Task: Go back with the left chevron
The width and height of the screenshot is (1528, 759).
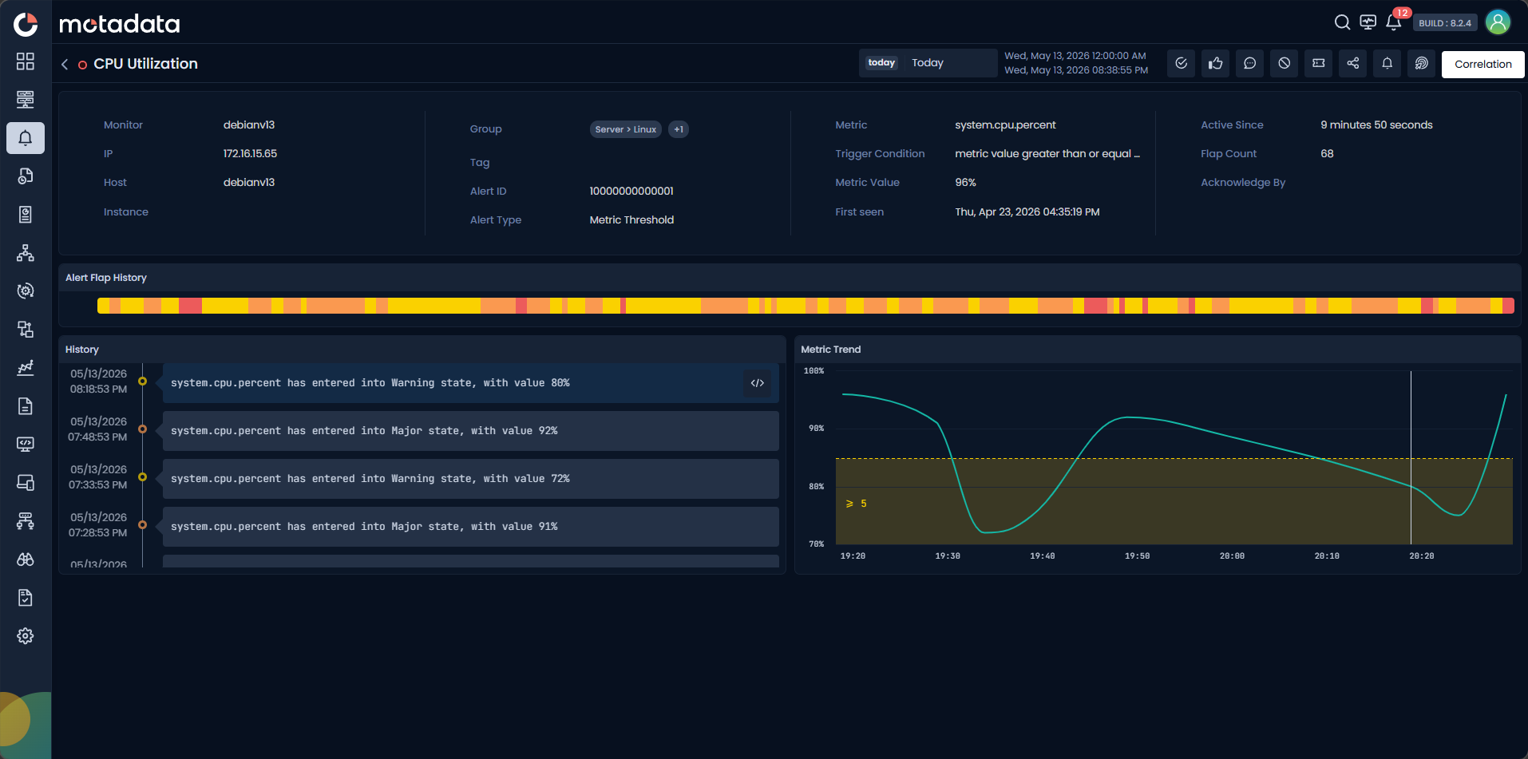Action: point(65,64)
